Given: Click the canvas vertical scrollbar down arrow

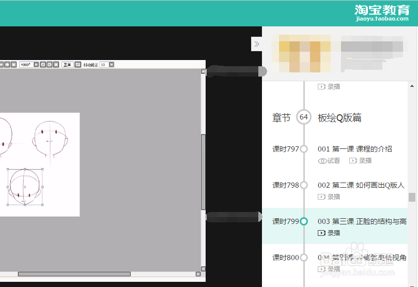Looking at the screenshot, I should point(203,269).
